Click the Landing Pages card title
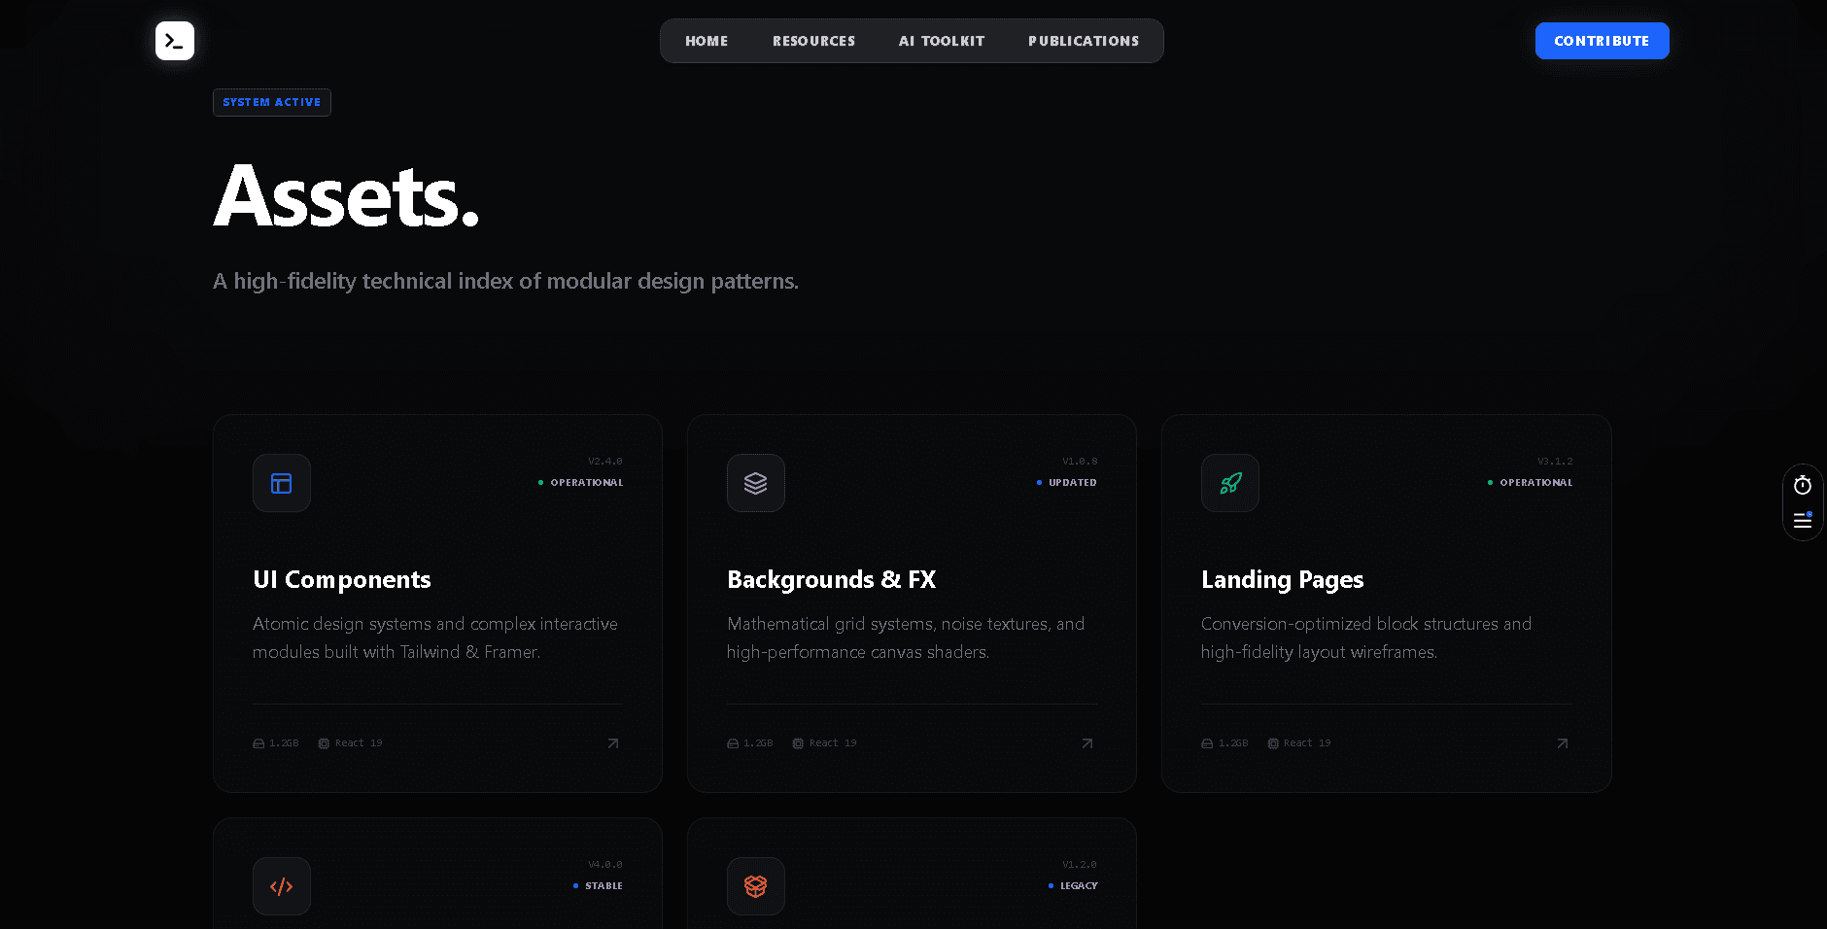1827x929 pixels. click(x=1282, y=579)
